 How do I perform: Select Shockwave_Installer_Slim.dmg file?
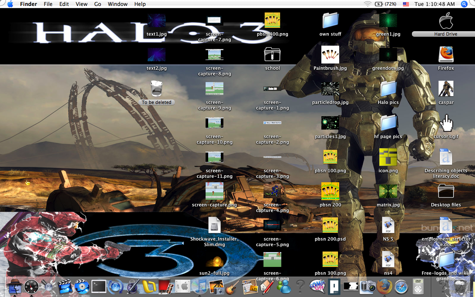coord(214,226)
